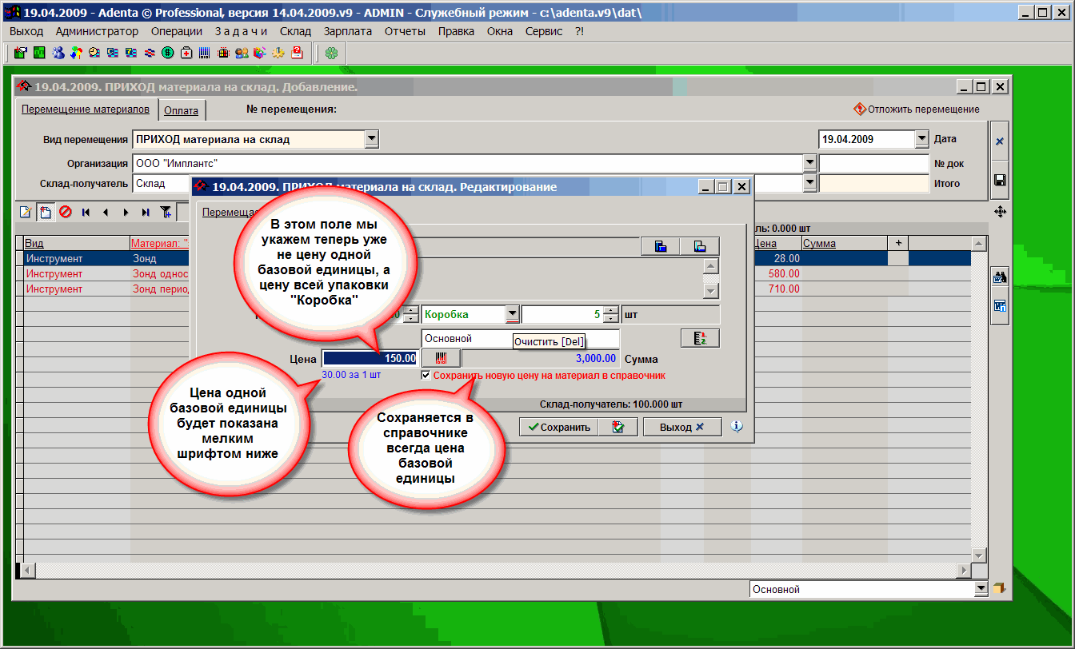Switch to the Оплата tab
Image resolution: width=1075 pixels, height=649 pixels.
tap(181, 110)
